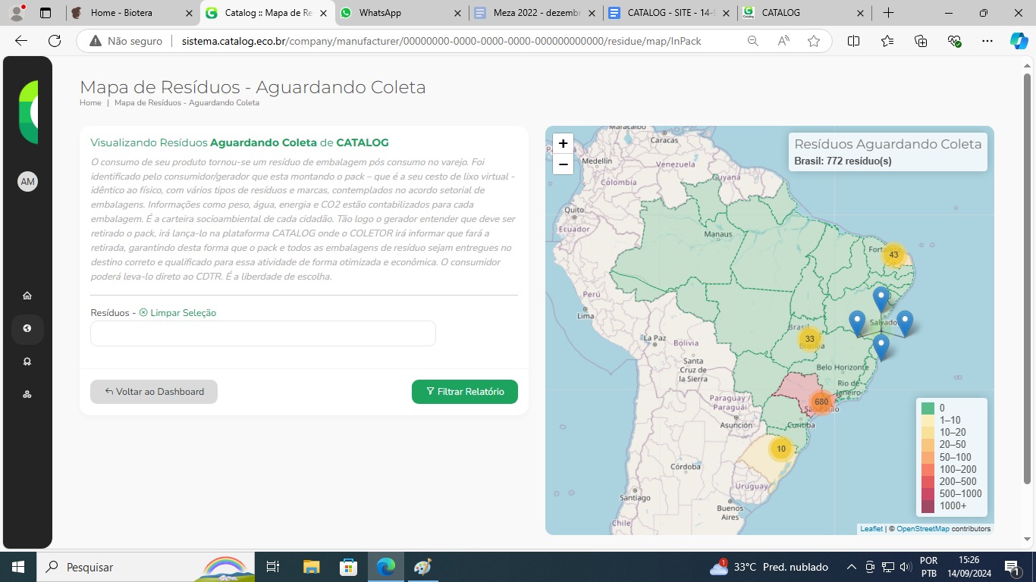Click the Filtrar Relatório button
Viewport: 1036px width, 582px height.
pyautogui.click(x=465, y=392)
